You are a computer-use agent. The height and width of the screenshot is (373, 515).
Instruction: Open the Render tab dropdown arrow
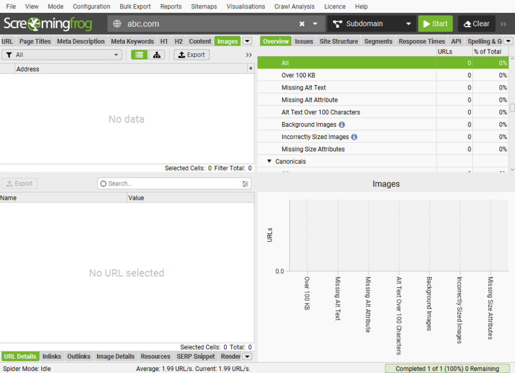click(x=248, y=356)
